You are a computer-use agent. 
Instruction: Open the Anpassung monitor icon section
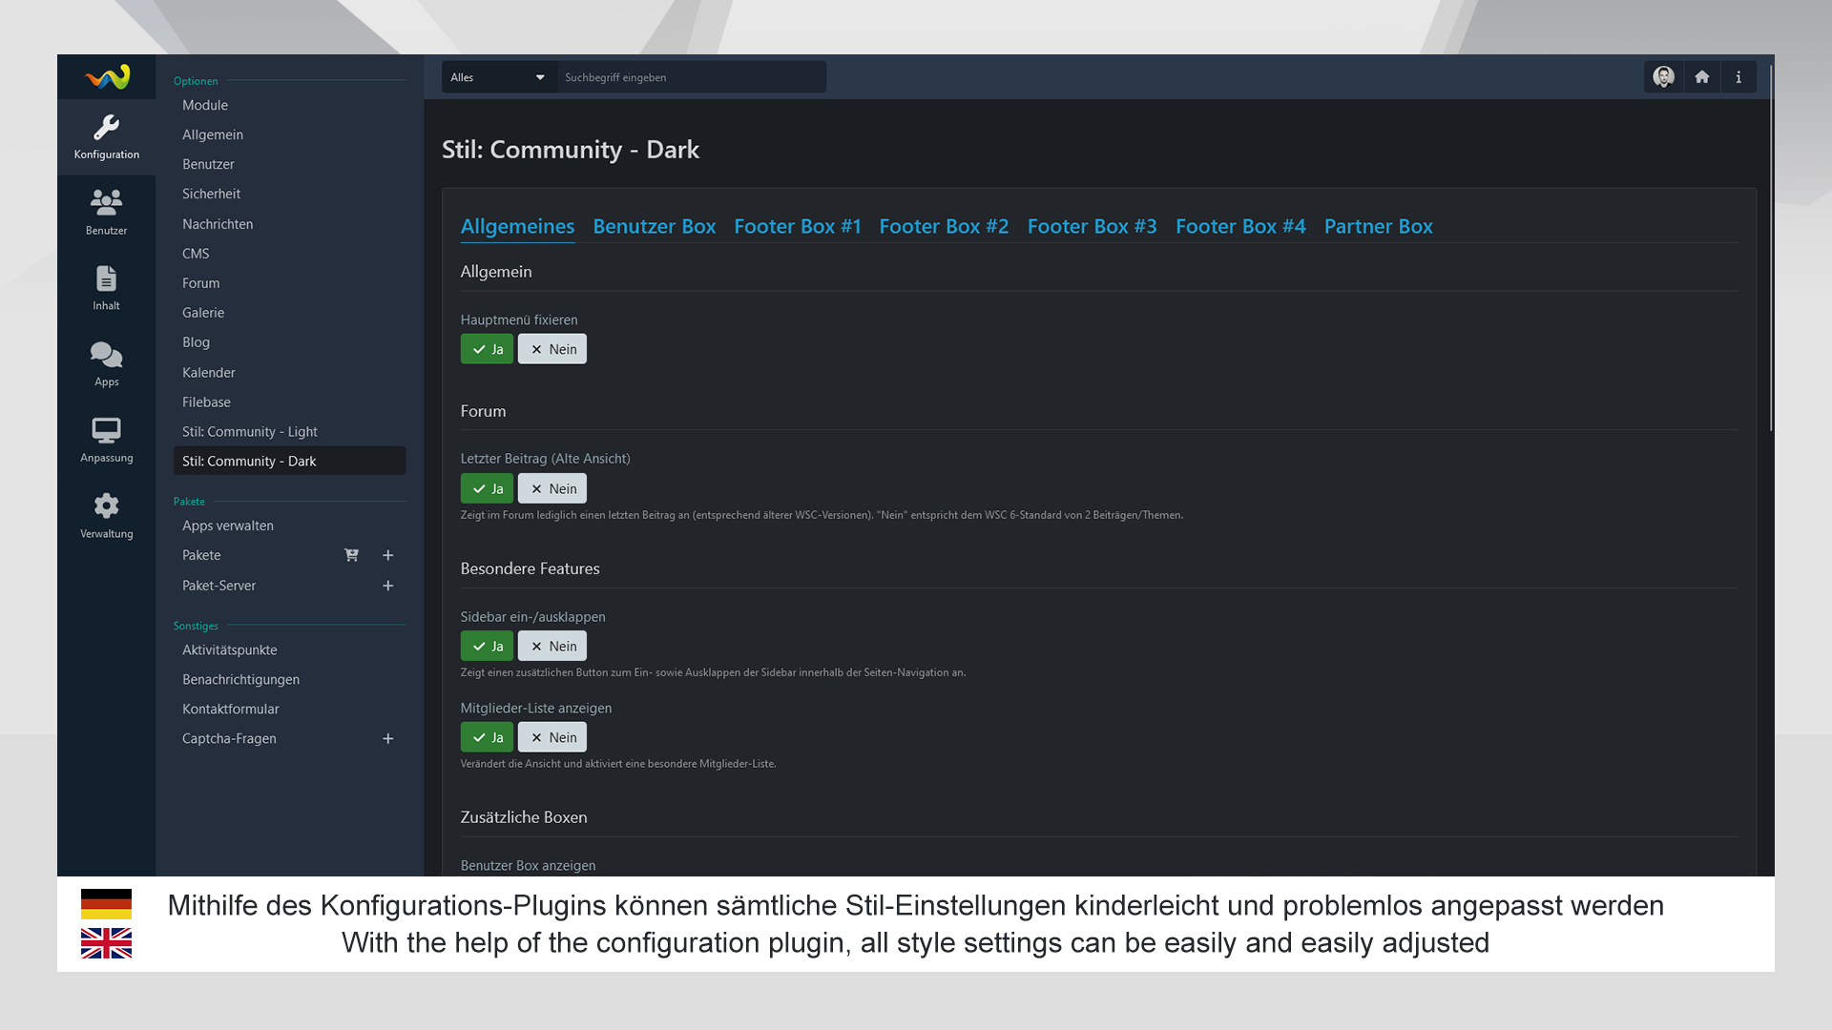pyautogui.click(x=106, y=440)
